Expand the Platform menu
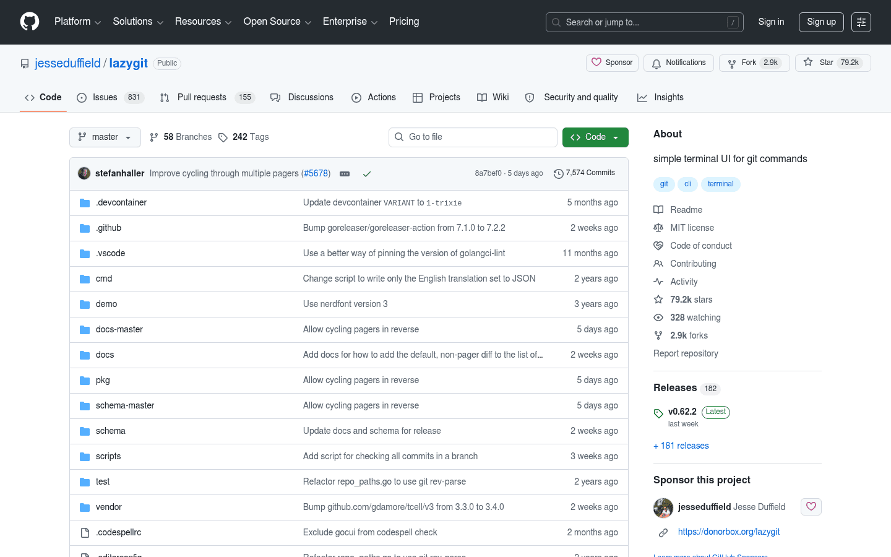Viewport: 891px width, 557px height. 78,22
